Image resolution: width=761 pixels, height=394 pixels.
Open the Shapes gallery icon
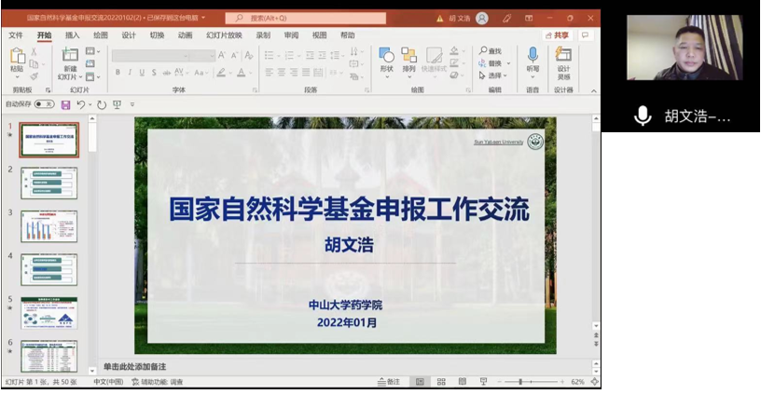pyautogui.click(x=386, y=58)
